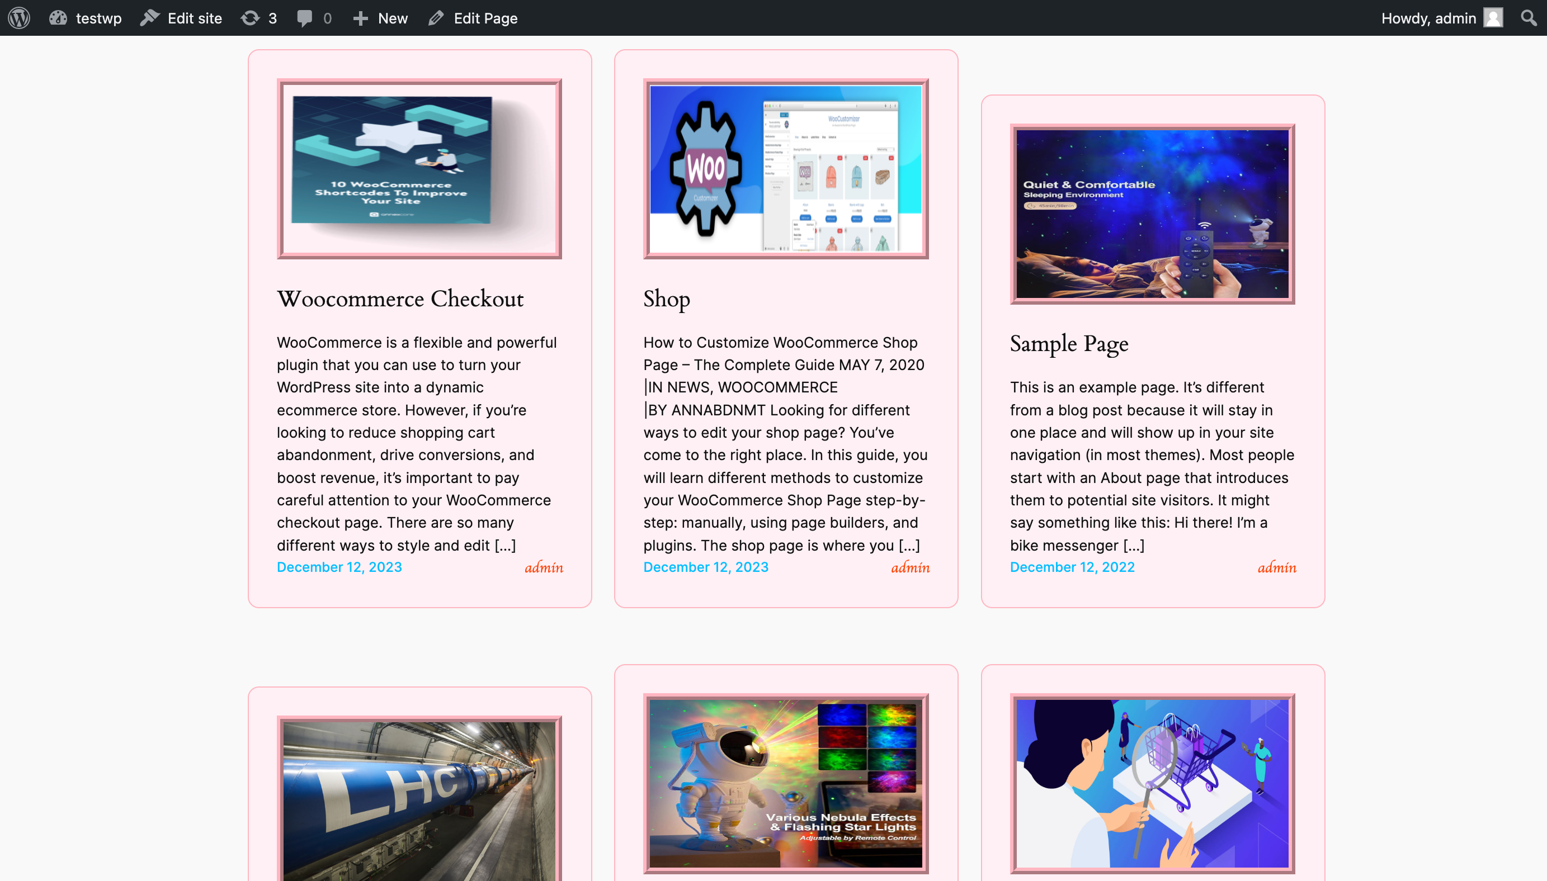Open the comments bubble icon

[x=304, y=18]
